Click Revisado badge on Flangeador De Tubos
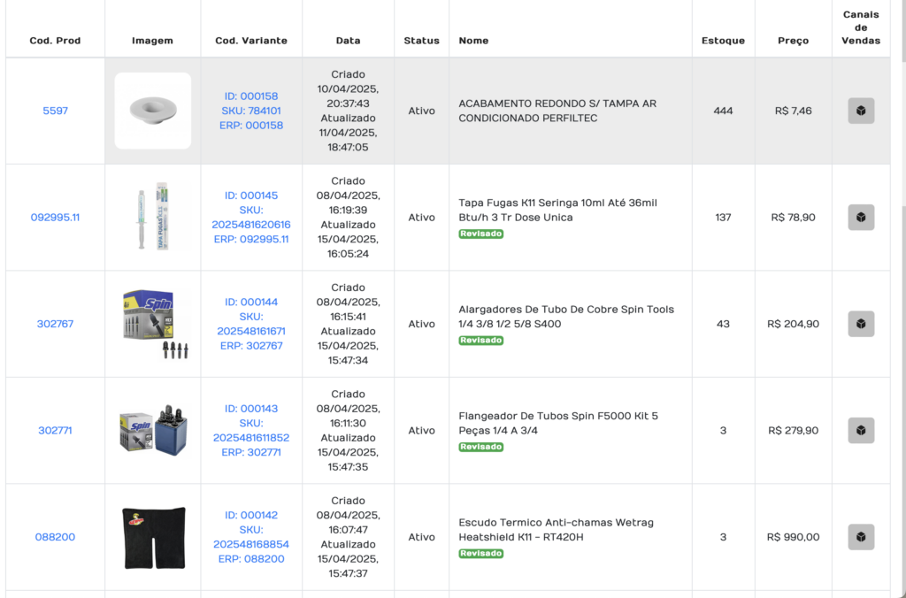 (480, 448)
